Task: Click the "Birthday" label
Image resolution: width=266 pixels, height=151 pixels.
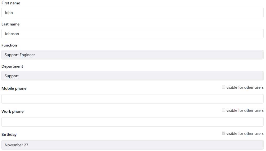Action: pyautogui.click(x=9, y=135)
